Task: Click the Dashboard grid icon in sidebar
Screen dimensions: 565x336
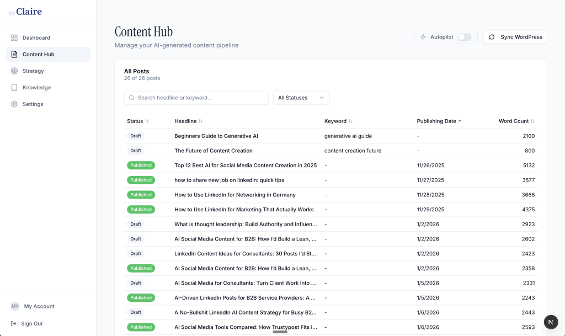Action: click(x=14, y=38)
